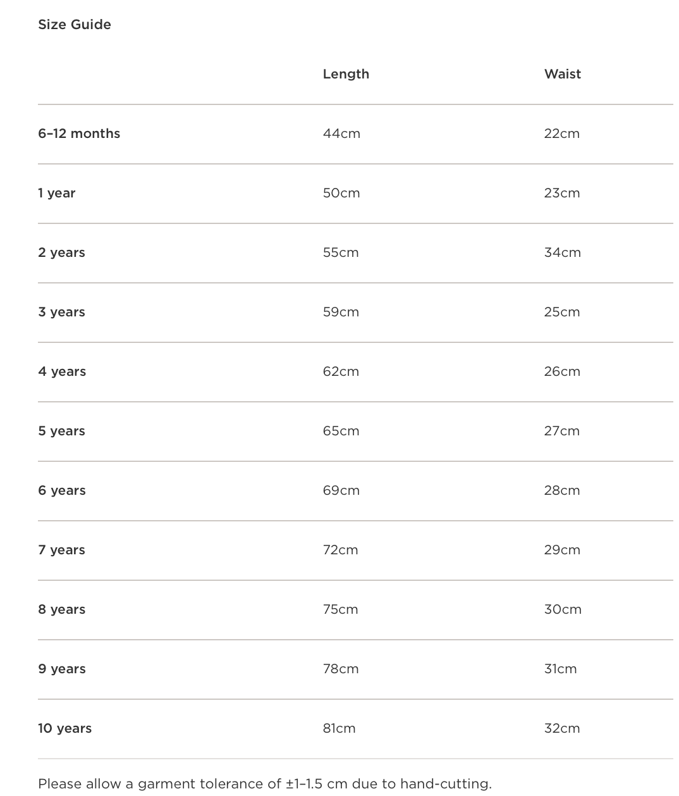Click the 5 years row label
This screenshot has height=796, width=679.
click(x=61, y=431)
